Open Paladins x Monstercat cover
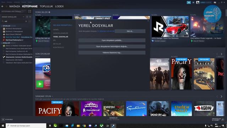227x128 pixels. coord(91,108)
